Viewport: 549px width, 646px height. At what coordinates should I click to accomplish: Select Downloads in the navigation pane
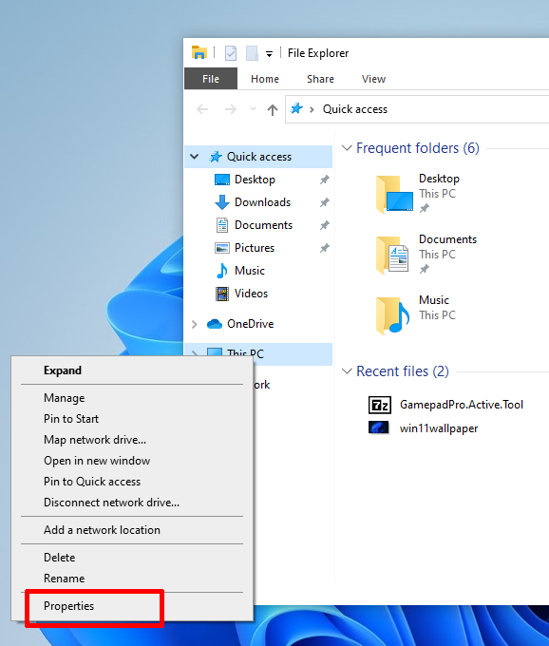(262, 202)
